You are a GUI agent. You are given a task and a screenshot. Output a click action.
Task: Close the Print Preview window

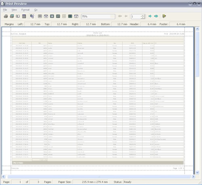tap(199, 4)
